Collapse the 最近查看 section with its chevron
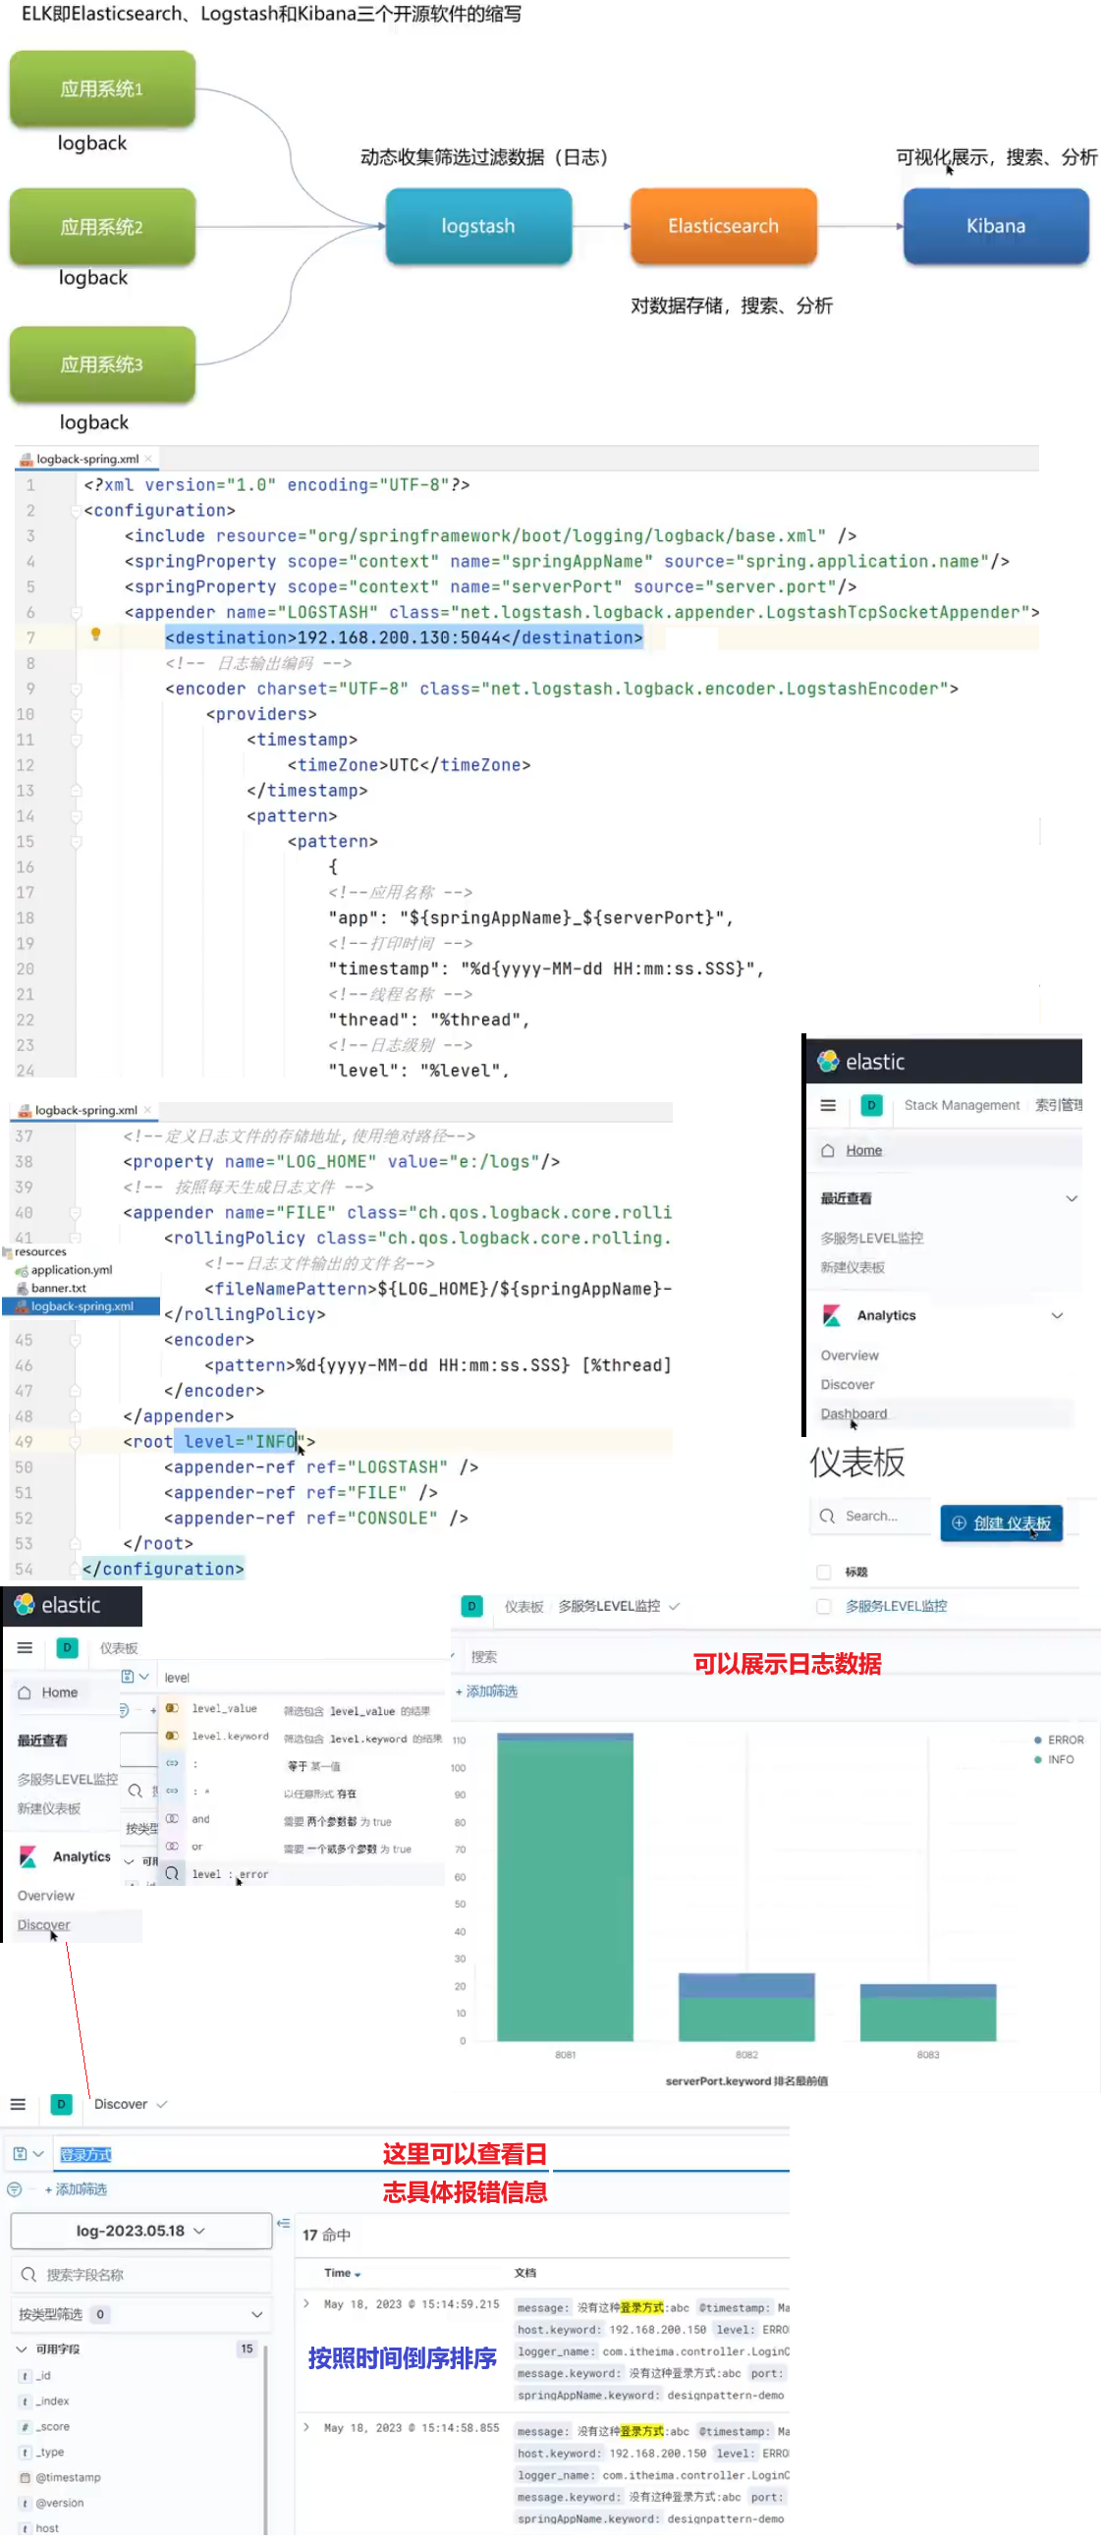Viewport: 1101px width, 2543px height. pyautogui.click(x=1072, y=1197)
